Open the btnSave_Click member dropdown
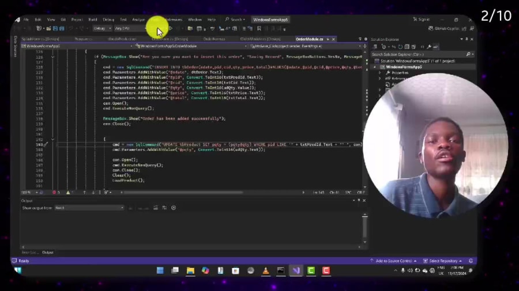This screenshot has width=519, height=291. click(x=305, y=46)
